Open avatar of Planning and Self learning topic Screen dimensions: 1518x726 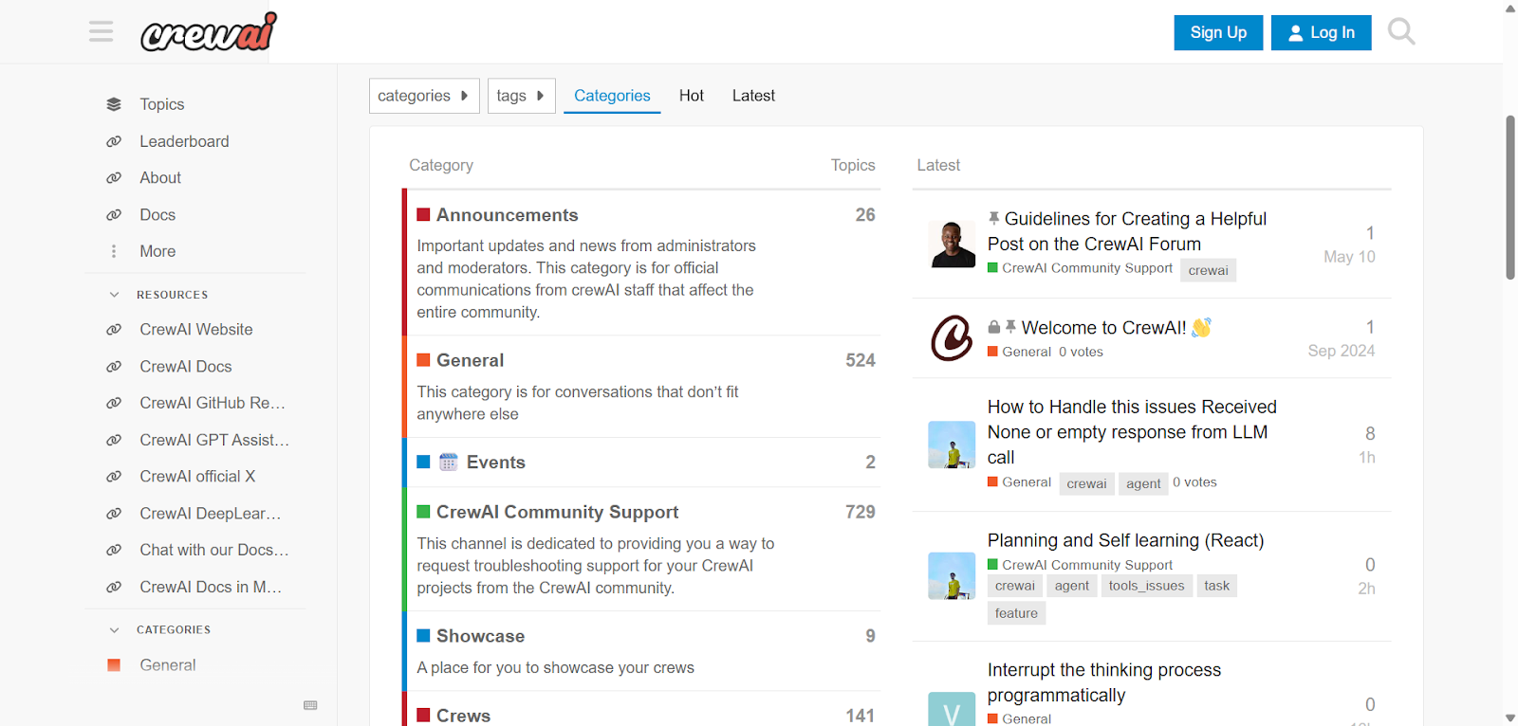(952, 576)
